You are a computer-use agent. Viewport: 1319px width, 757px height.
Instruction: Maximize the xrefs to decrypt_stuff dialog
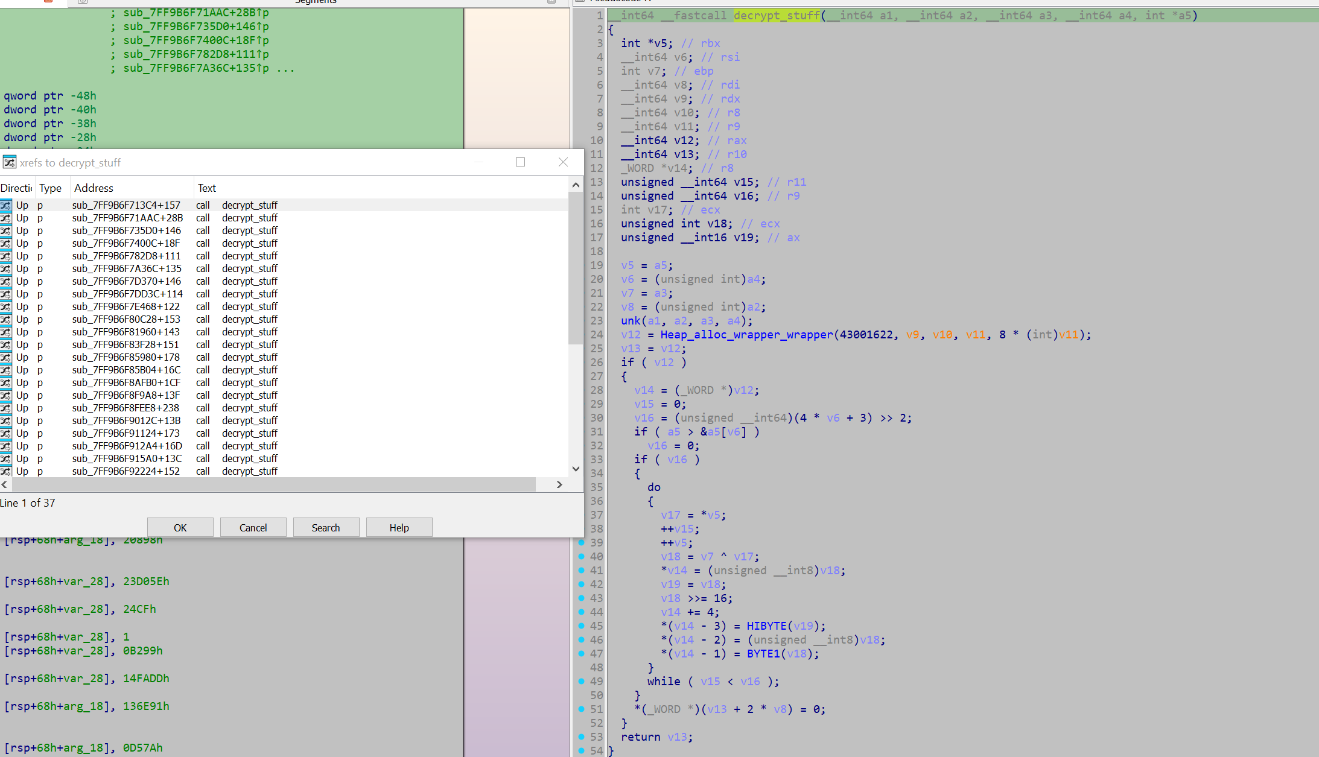pos(520,162)
